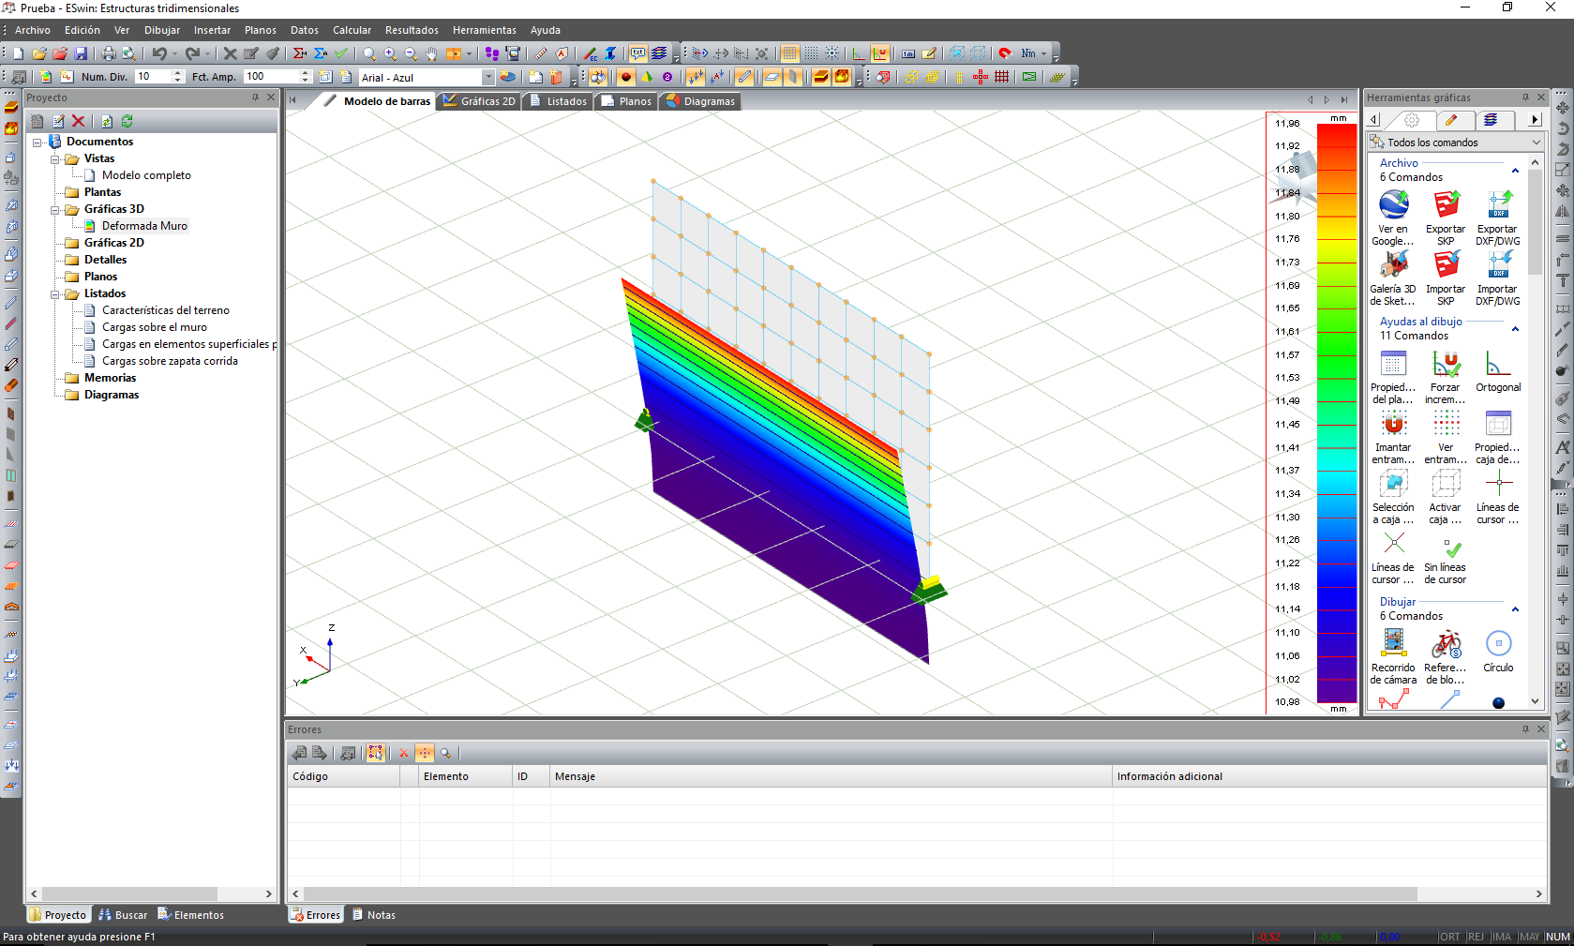Toggle ORT mode in the status bar

tap(1449, 937)
